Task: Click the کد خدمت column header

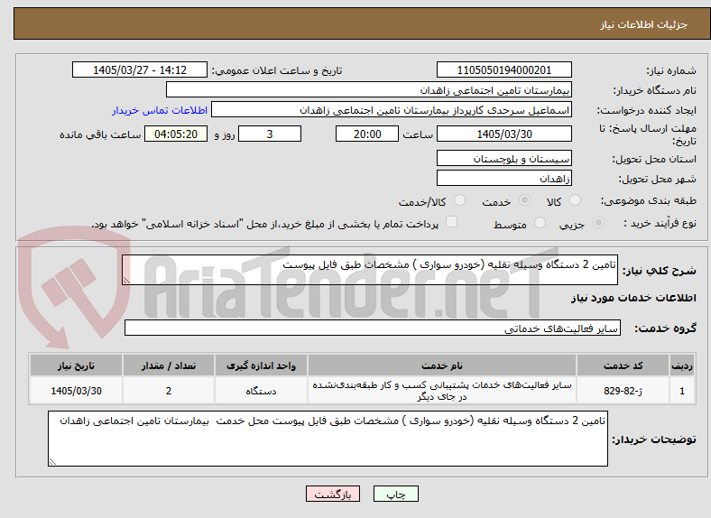Action: [x=623, y=365]
